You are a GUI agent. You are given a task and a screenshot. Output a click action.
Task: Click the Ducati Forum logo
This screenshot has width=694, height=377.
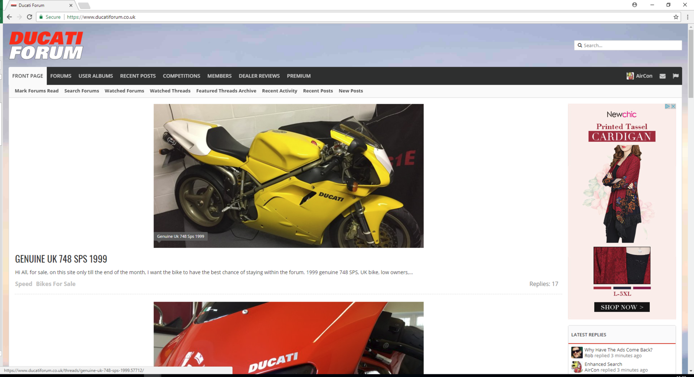click(46, 45)
